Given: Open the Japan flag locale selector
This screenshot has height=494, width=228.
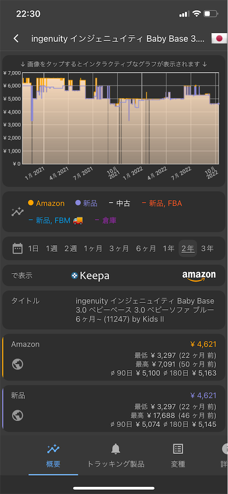Looking at the screenshot, I should 219,39.
